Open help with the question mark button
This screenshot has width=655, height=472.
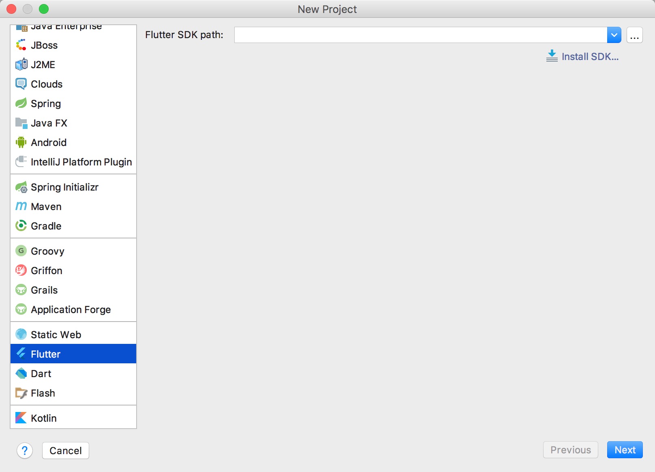coord(25,451)
